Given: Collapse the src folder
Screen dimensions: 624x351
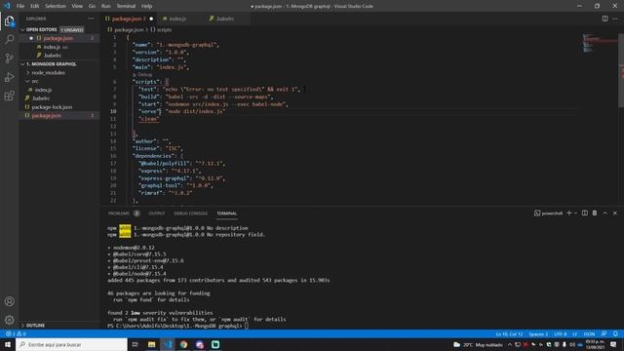Looking at the screenshot, I should click(x=35, y=81).
